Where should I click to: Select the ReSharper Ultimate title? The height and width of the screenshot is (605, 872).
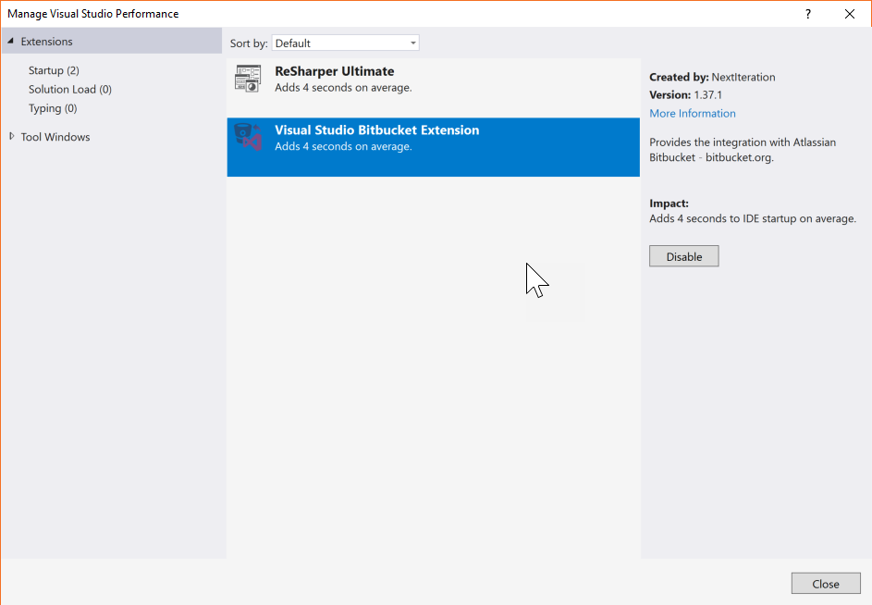(x=334, y=71)
